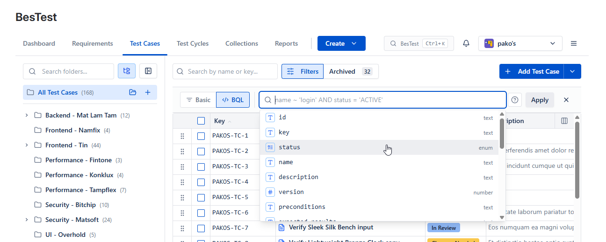This screenshot has height=242, width=606.
Task: Expand the Frontend - Tin folder
Action: pyautogui.click(x=27, y=145)
